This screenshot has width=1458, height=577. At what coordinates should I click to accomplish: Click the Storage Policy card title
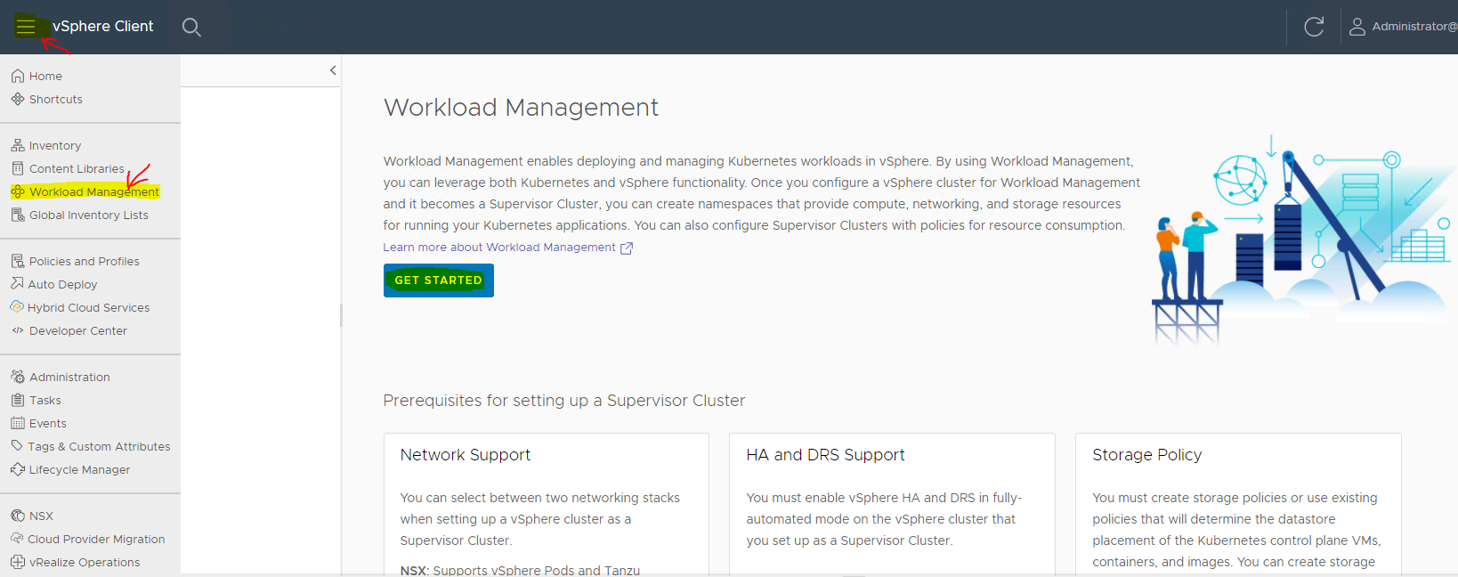(x=1147, y=455)
